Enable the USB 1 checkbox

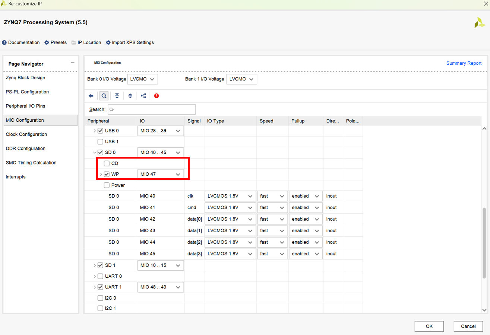[100, 141]
